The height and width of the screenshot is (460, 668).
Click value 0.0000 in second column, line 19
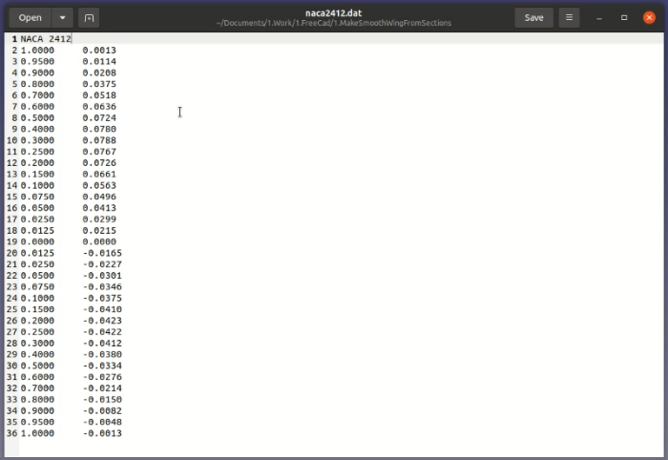click(x=99, y=241)
